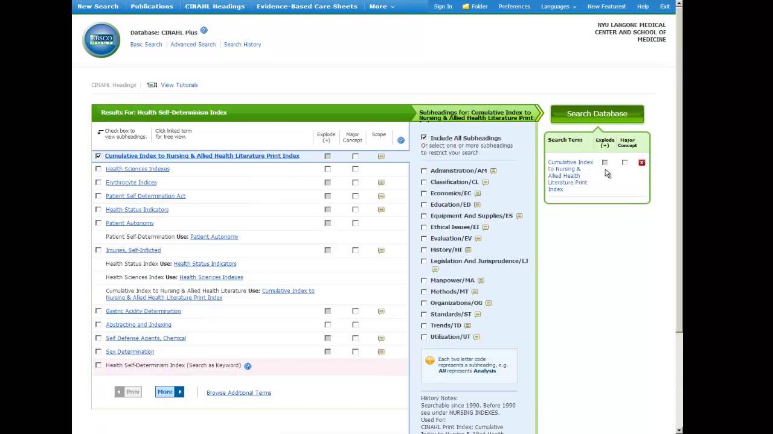Open note icon for Administration/AM subheading
773x434 pixels.
493,171
